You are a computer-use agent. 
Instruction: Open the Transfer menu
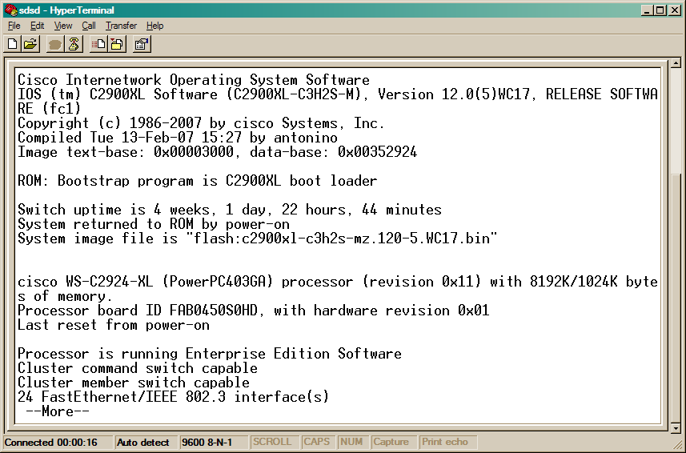pos(121,26)
